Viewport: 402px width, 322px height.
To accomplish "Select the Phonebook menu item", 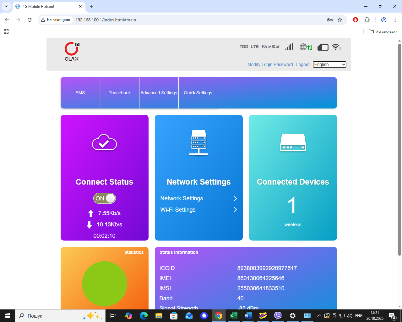I will 119,93.
